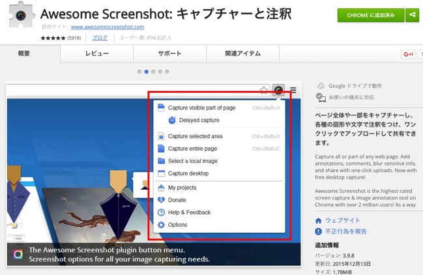
Task: Switch to the サポート tab
Action: [169, 53]
